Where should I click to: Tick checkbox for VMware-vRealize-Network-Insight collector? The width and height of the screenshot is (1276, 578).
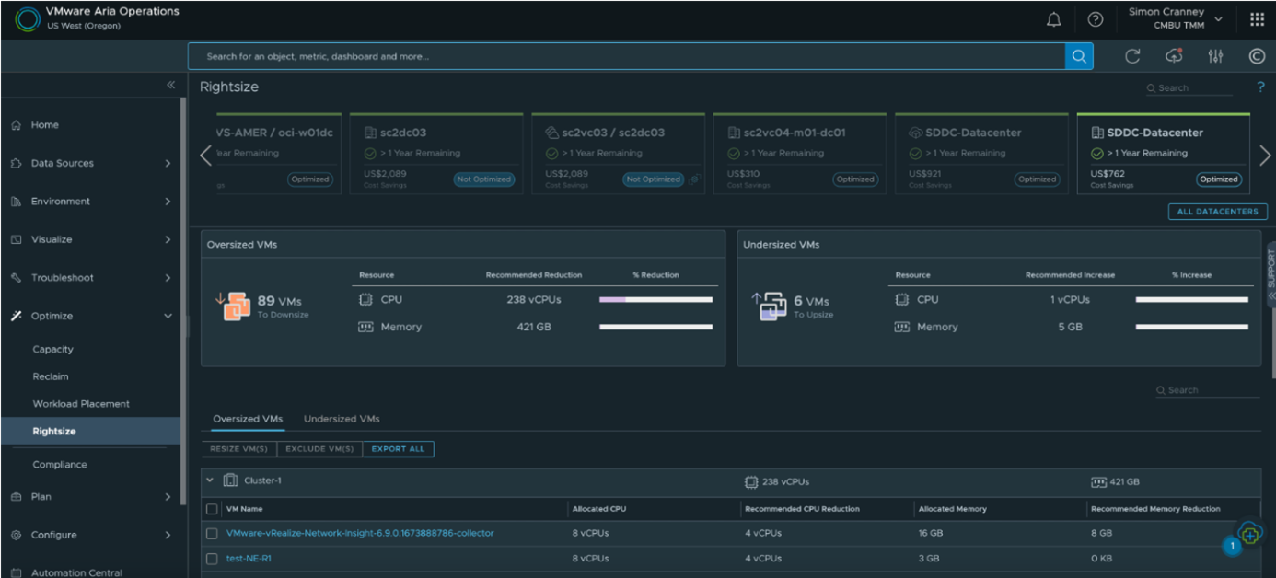coord(212,533)
